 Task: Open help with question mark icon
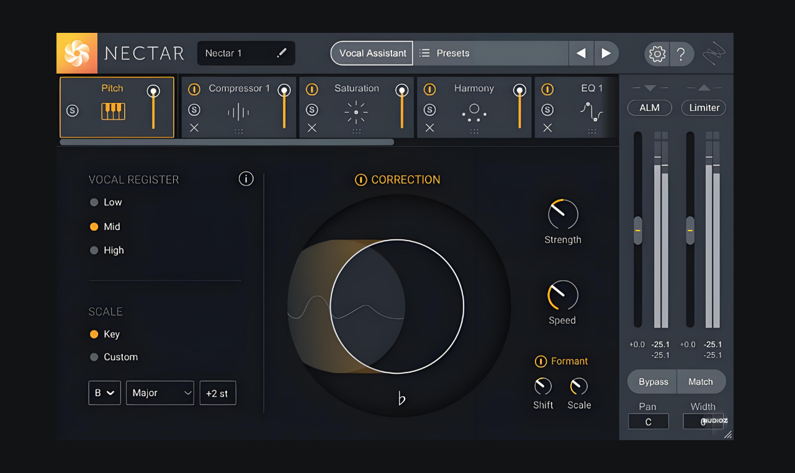point(681,54)
